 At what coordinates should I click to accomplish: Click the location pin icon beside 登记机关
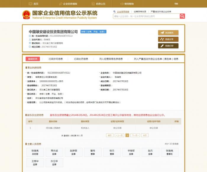click(x=30, y=43)
